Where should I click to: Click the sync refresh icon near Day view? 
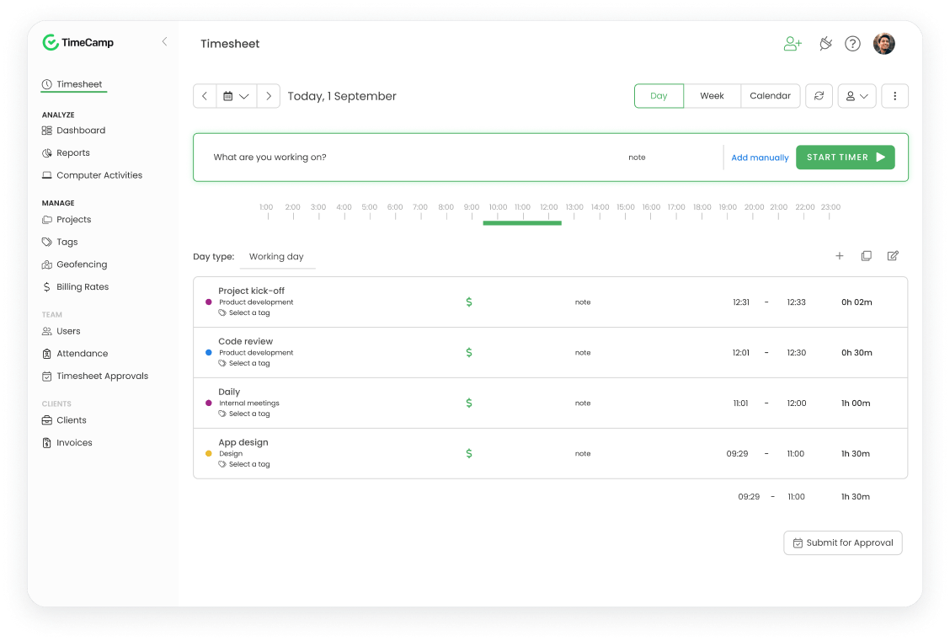tap(819, 95)
